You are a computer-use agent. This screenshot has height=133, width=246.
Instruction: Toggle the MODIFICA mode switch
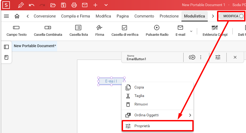[x=231, y=16]
